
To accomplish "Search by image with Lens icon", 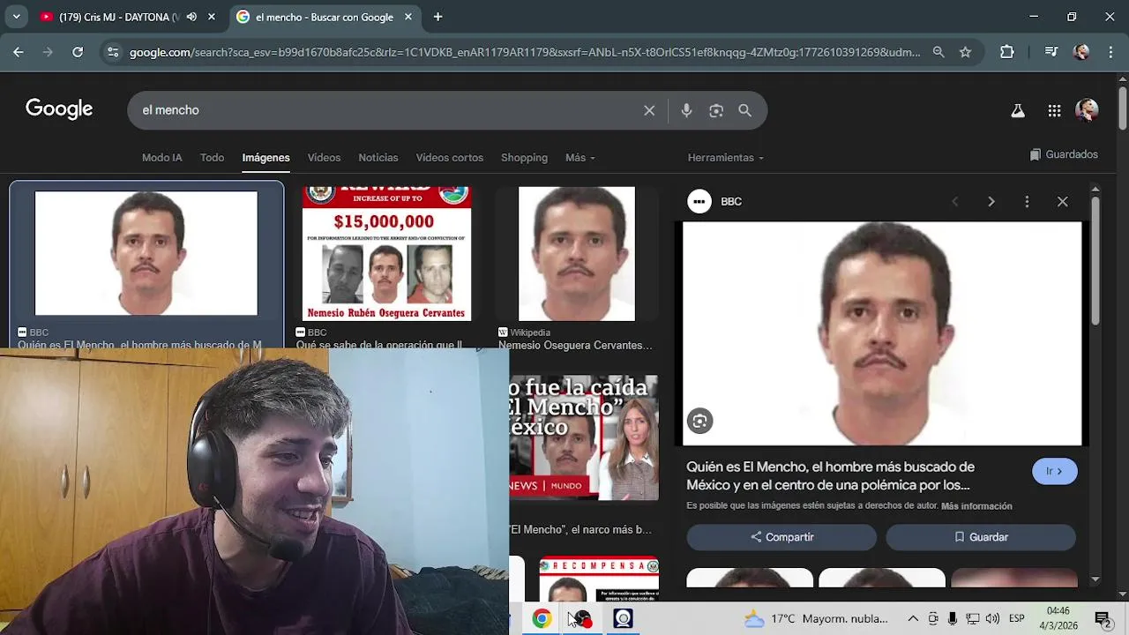I will pos(716,110).
